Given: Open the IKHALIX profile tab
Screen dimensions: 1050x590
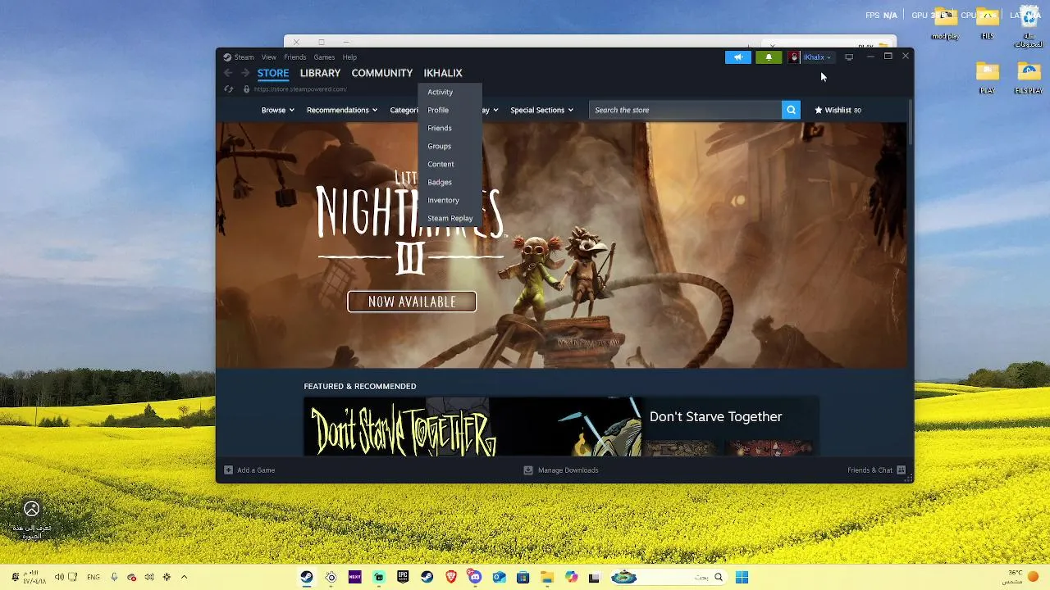Looking at the screenshot, I should point(443,73).
